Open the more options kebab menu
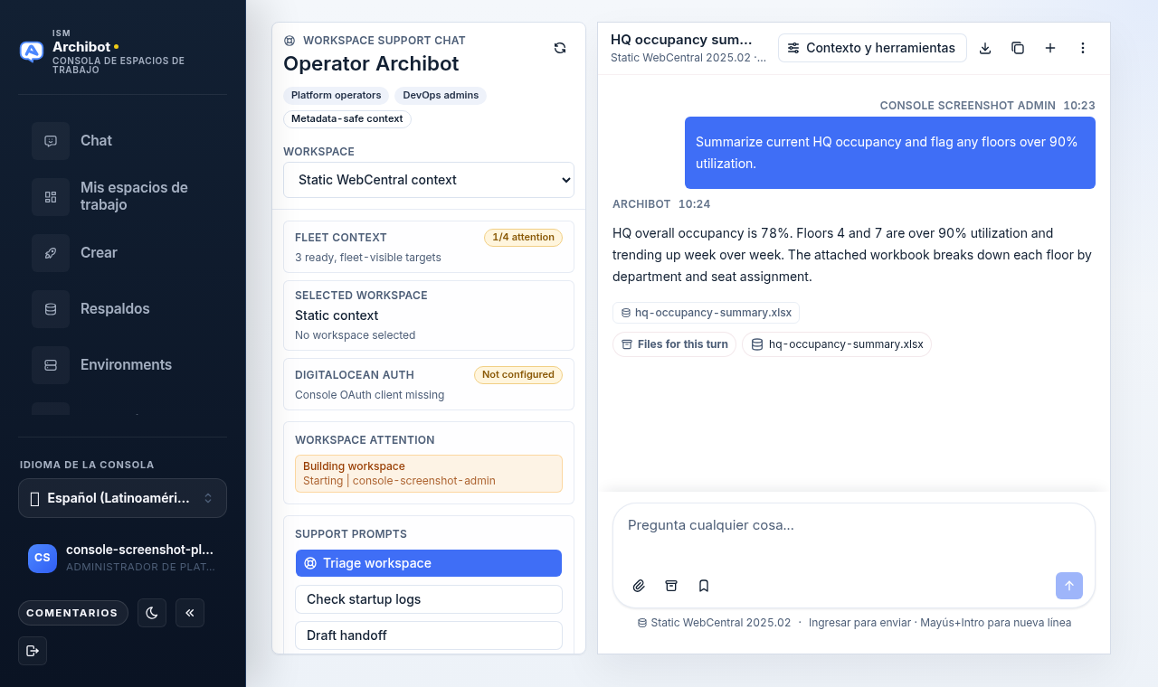This screenshot has width=1158, height=687. click(1083, 48)
